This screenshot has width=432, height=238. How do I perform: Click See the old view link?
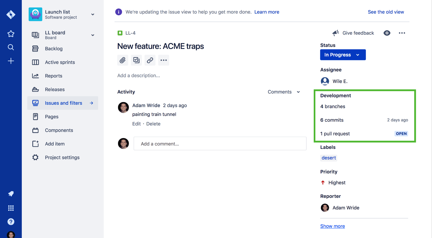386,12
